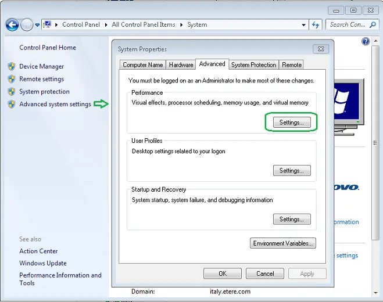Screen dimensions: 383x302
Task: Click Settings under User Profiles
Action: 291,171
